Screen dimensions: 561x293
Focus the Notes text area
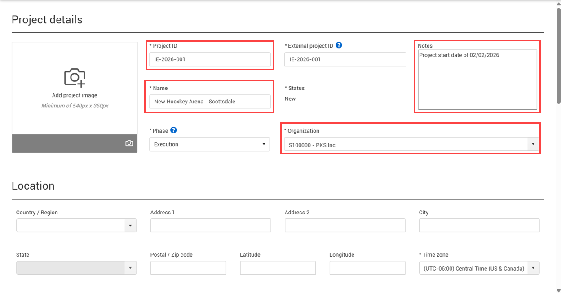(477, 81)
